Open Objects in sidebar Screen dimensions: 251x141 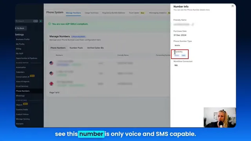tap(19, 105)
